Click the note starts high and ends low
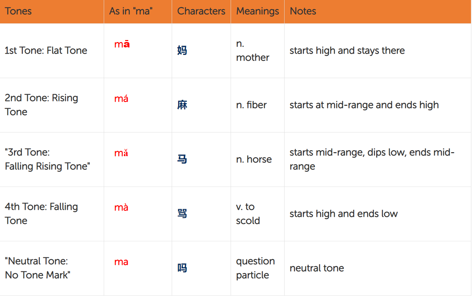The height and width of the screenshot is (297, 472). 344,214
